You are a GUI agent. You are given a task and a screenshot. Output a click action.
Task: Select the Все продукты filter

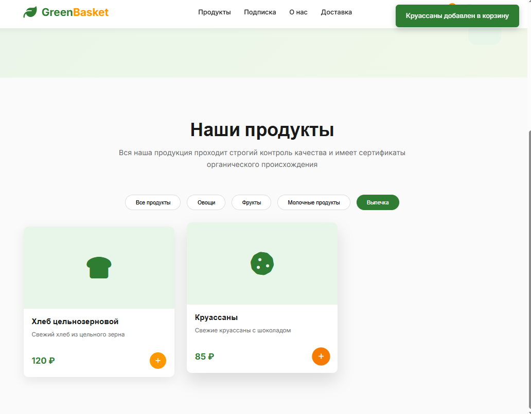click(x=153, y=202)
